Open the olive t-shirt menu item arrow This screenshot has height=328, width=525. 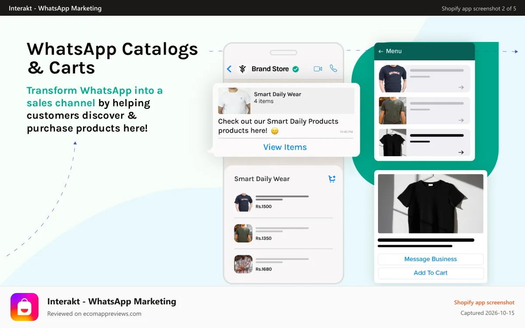tap(461, 120)
